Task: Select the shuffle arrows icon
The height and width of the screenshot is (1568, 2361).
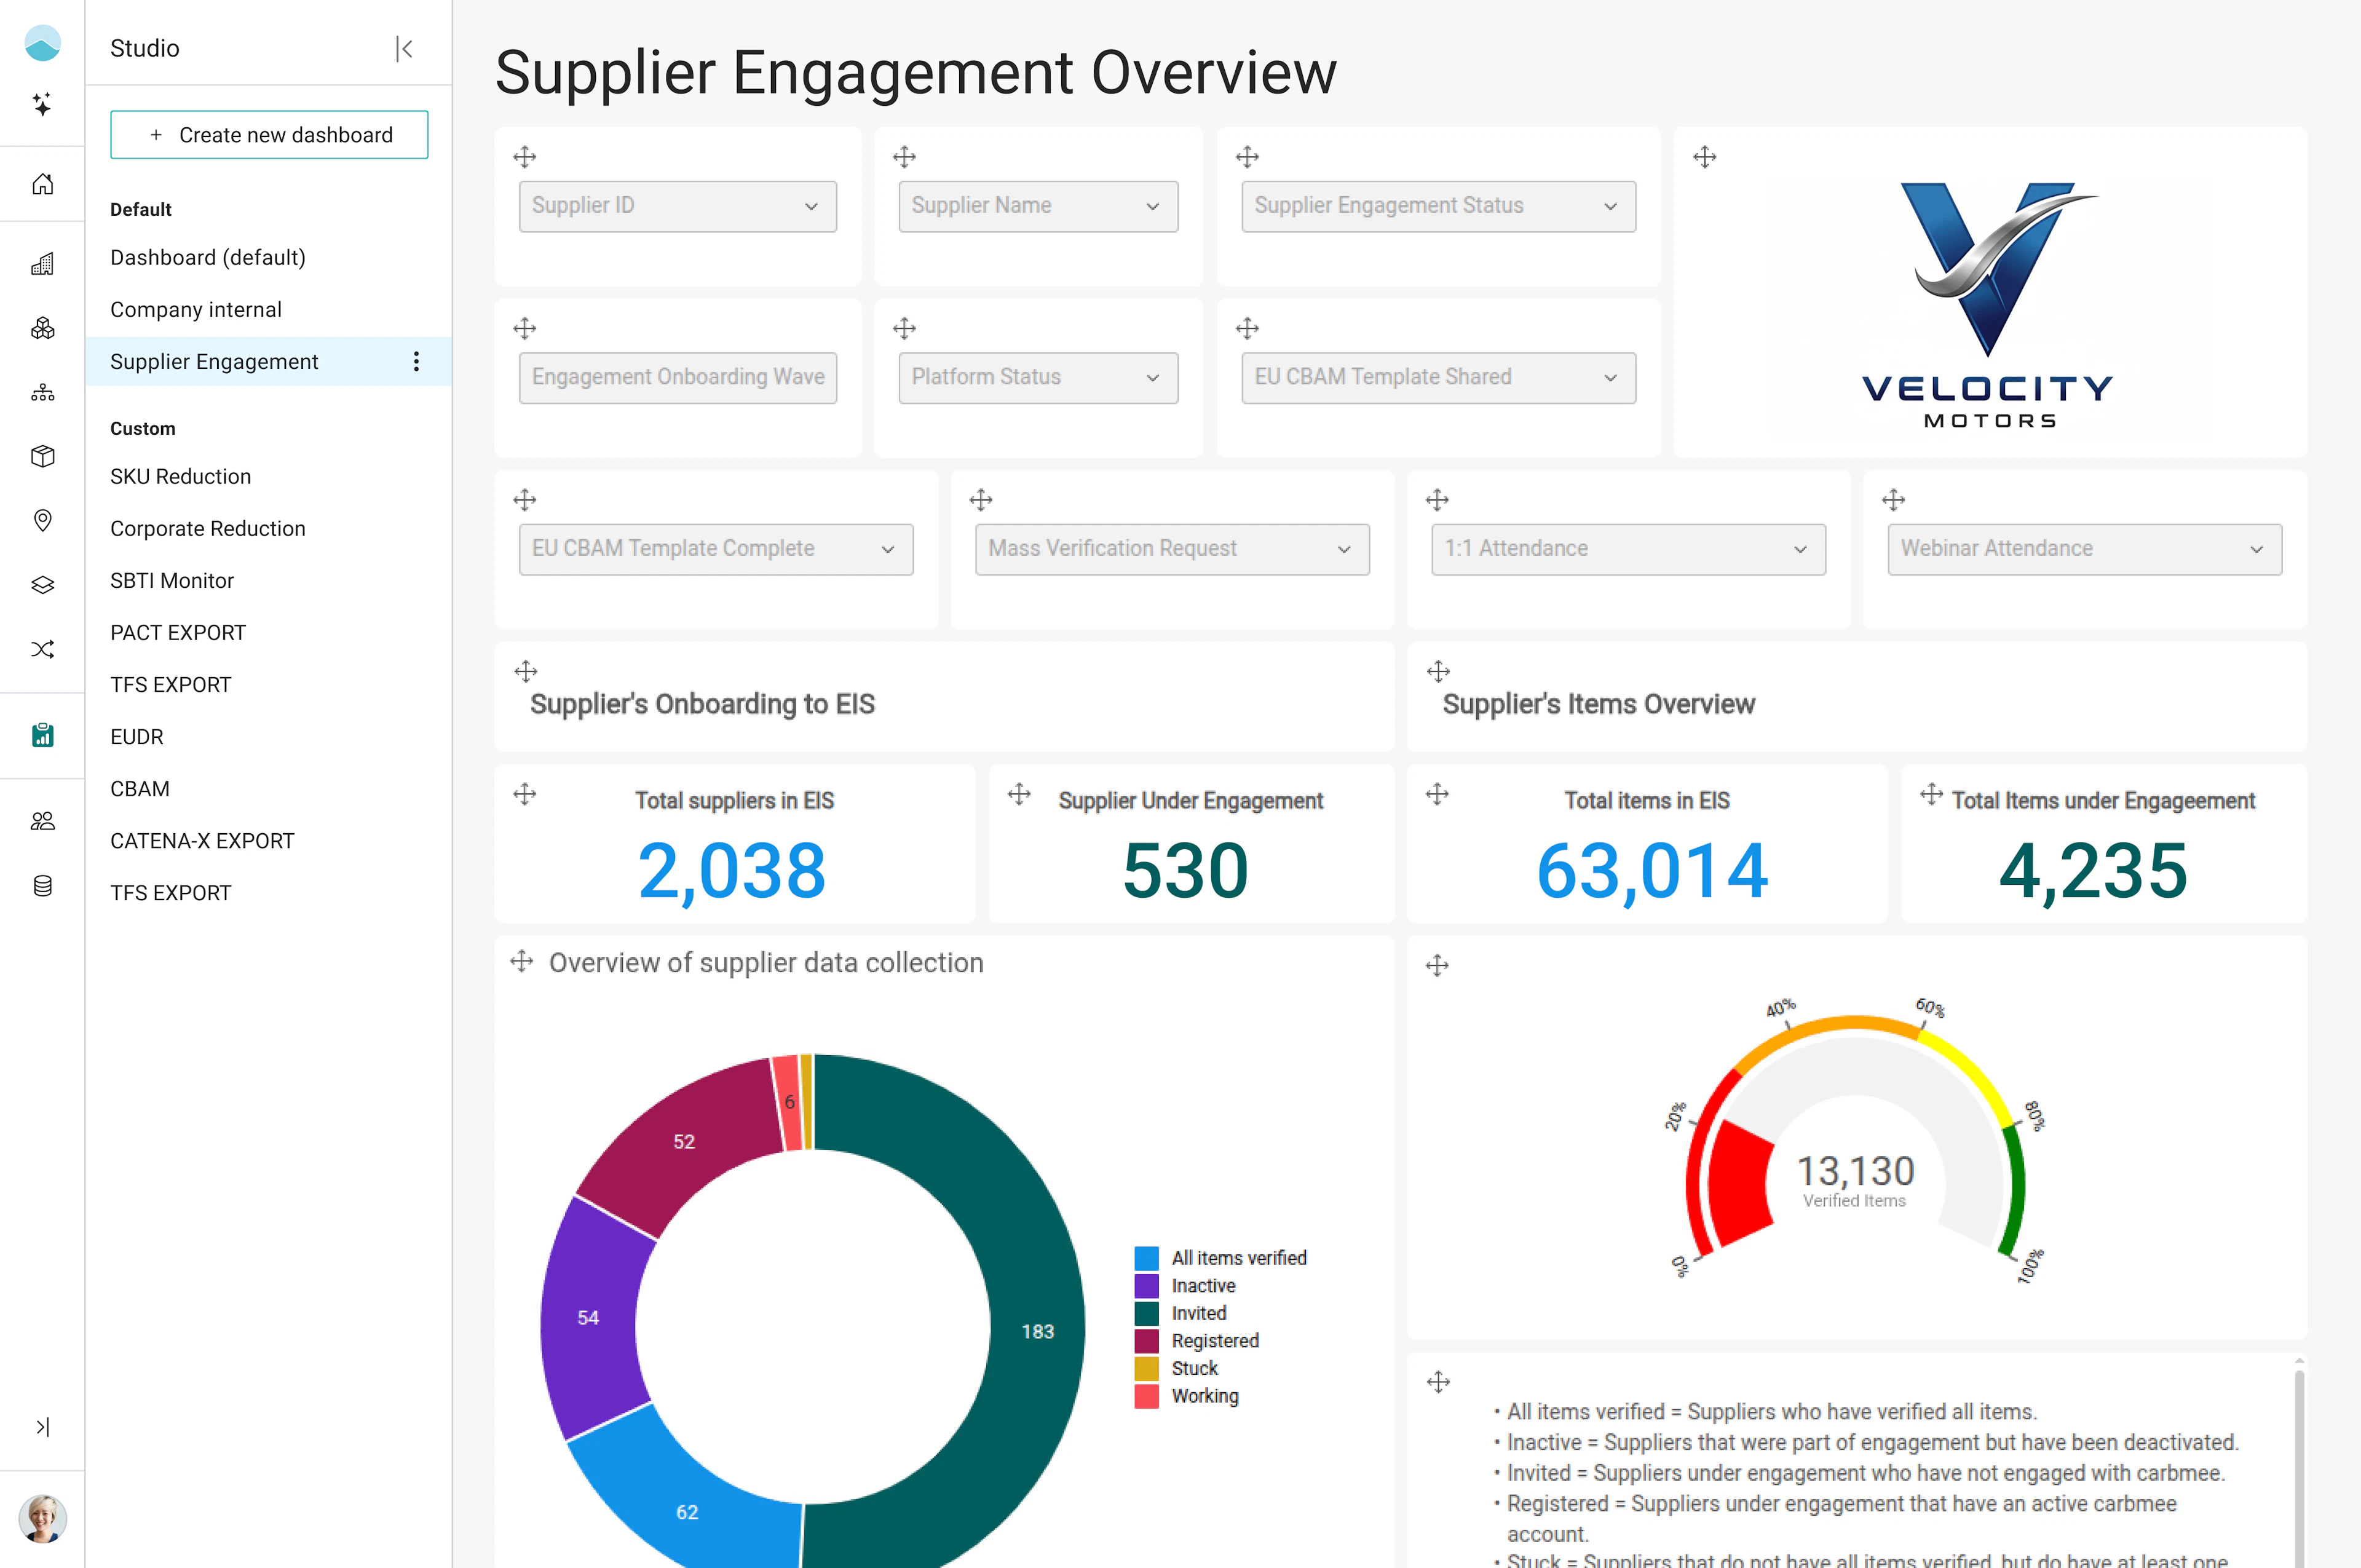Action: point(42,650)
